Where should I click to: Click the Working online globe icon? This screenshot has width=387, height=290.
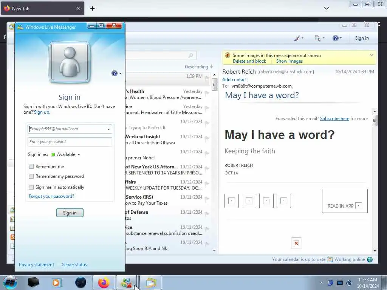[370, 259]
